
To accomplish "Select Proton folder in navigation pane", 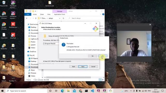I will pos(32,42).
